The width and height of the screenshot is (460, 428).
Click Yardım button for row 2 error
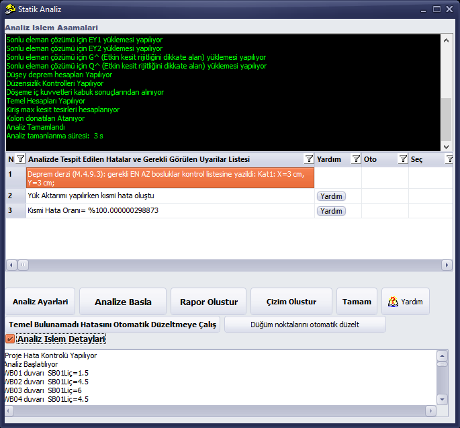(331, 196)
